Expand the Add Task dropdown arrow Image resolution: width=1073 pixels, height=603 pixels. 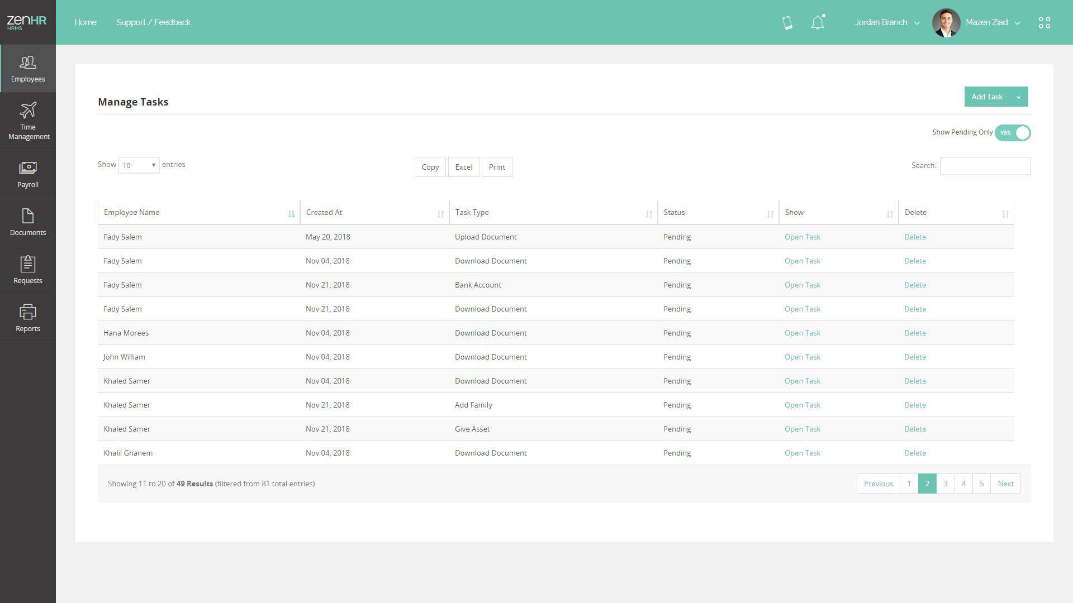coord(1018,97)
